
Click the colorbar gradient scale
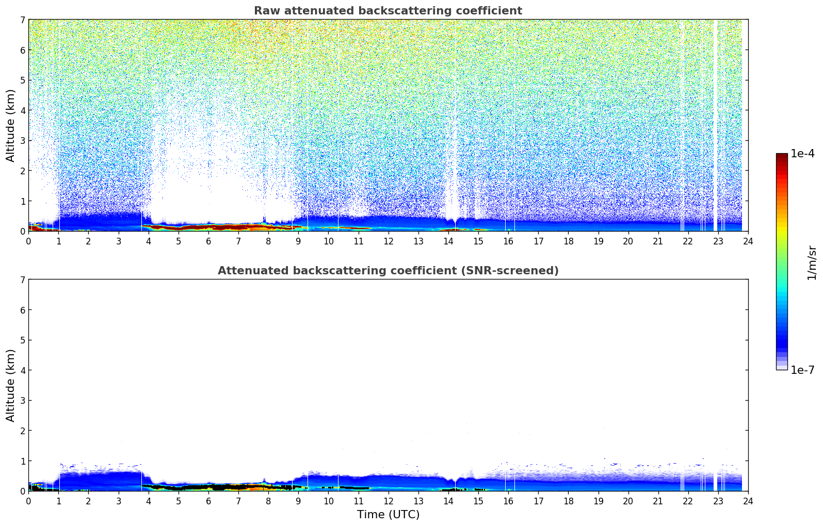point(782,261)
